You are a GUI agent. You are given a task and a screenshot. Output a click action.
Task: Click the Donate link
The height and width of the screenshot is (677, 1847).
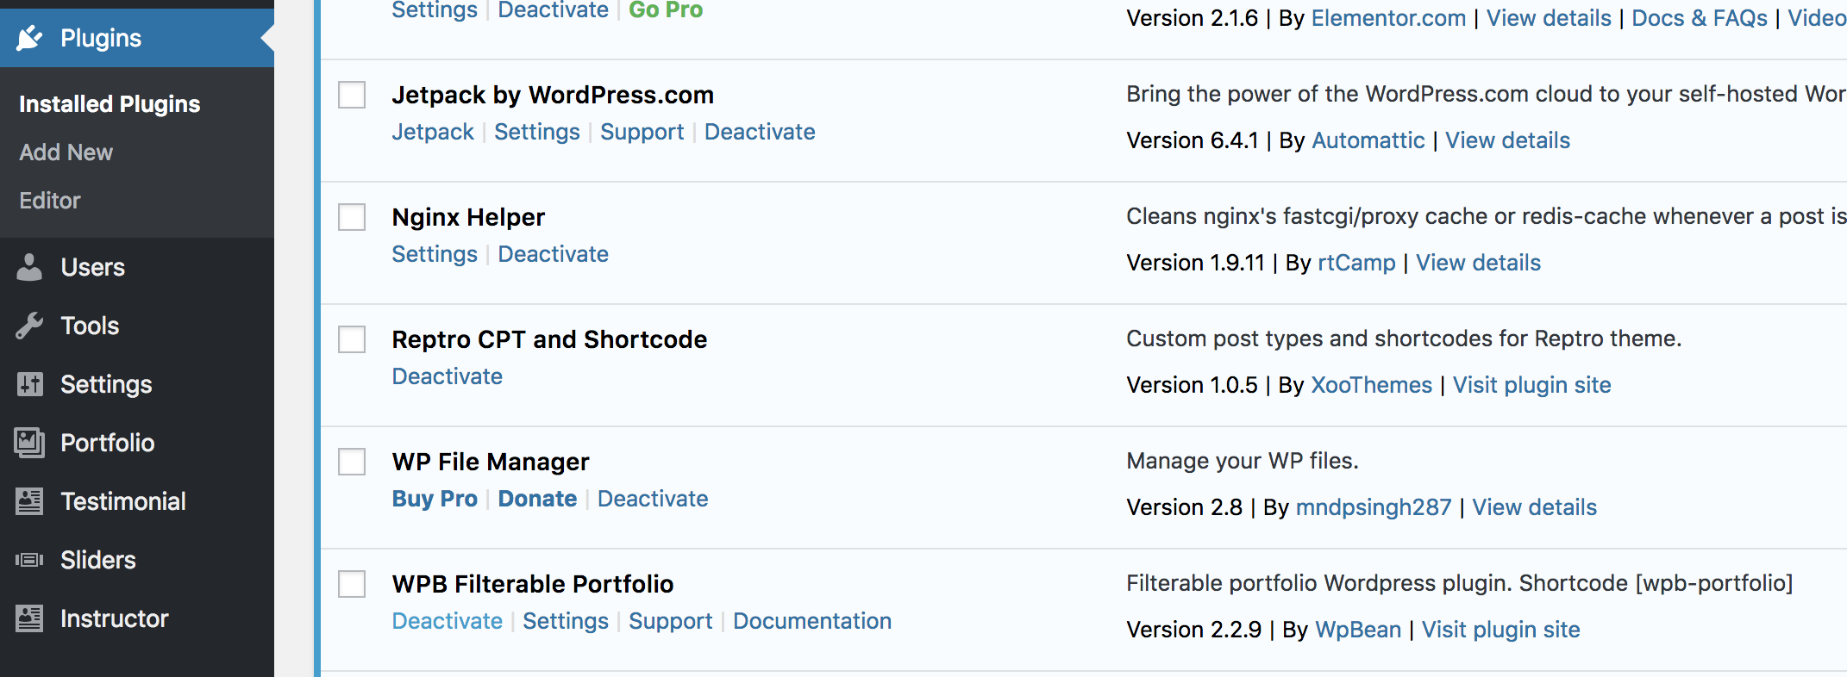tap(537, 499)
